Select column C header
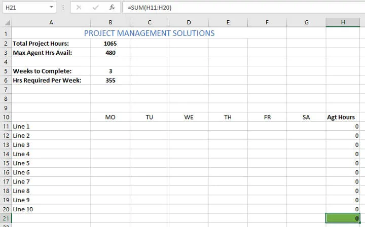Screen dimensions: 365x227 click(150, 23)
